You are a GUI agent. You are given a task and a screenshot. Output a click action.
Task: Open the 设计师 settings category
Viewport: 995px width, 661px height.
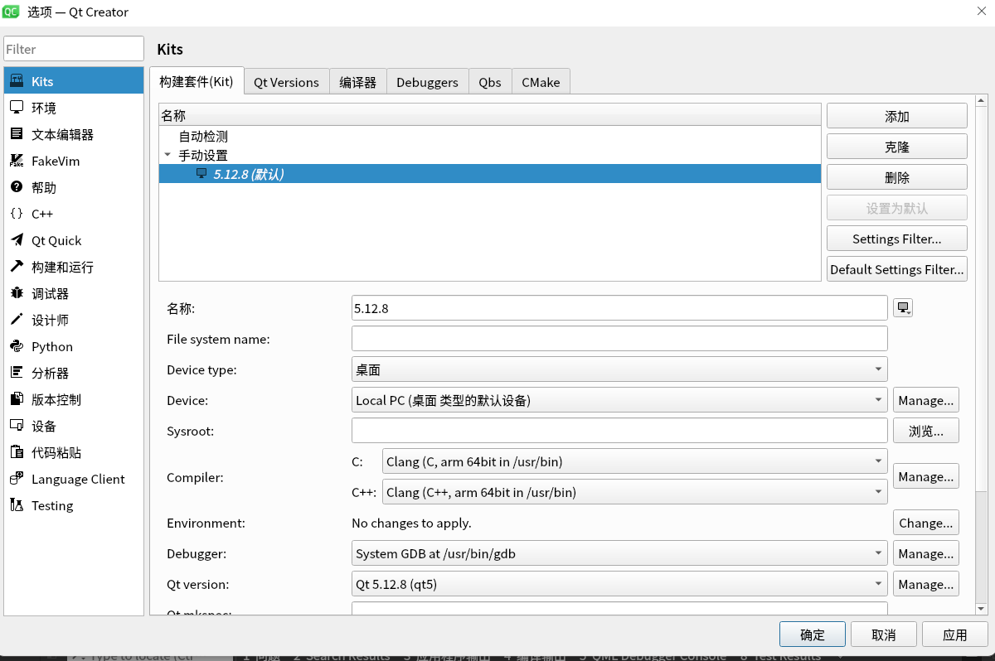[x=74, y=320]
